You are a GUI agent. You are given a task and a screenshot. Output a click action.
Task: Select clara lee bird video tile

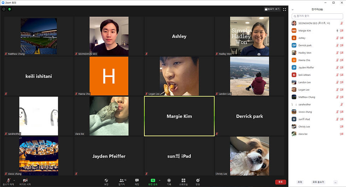(x=109, y=116)
